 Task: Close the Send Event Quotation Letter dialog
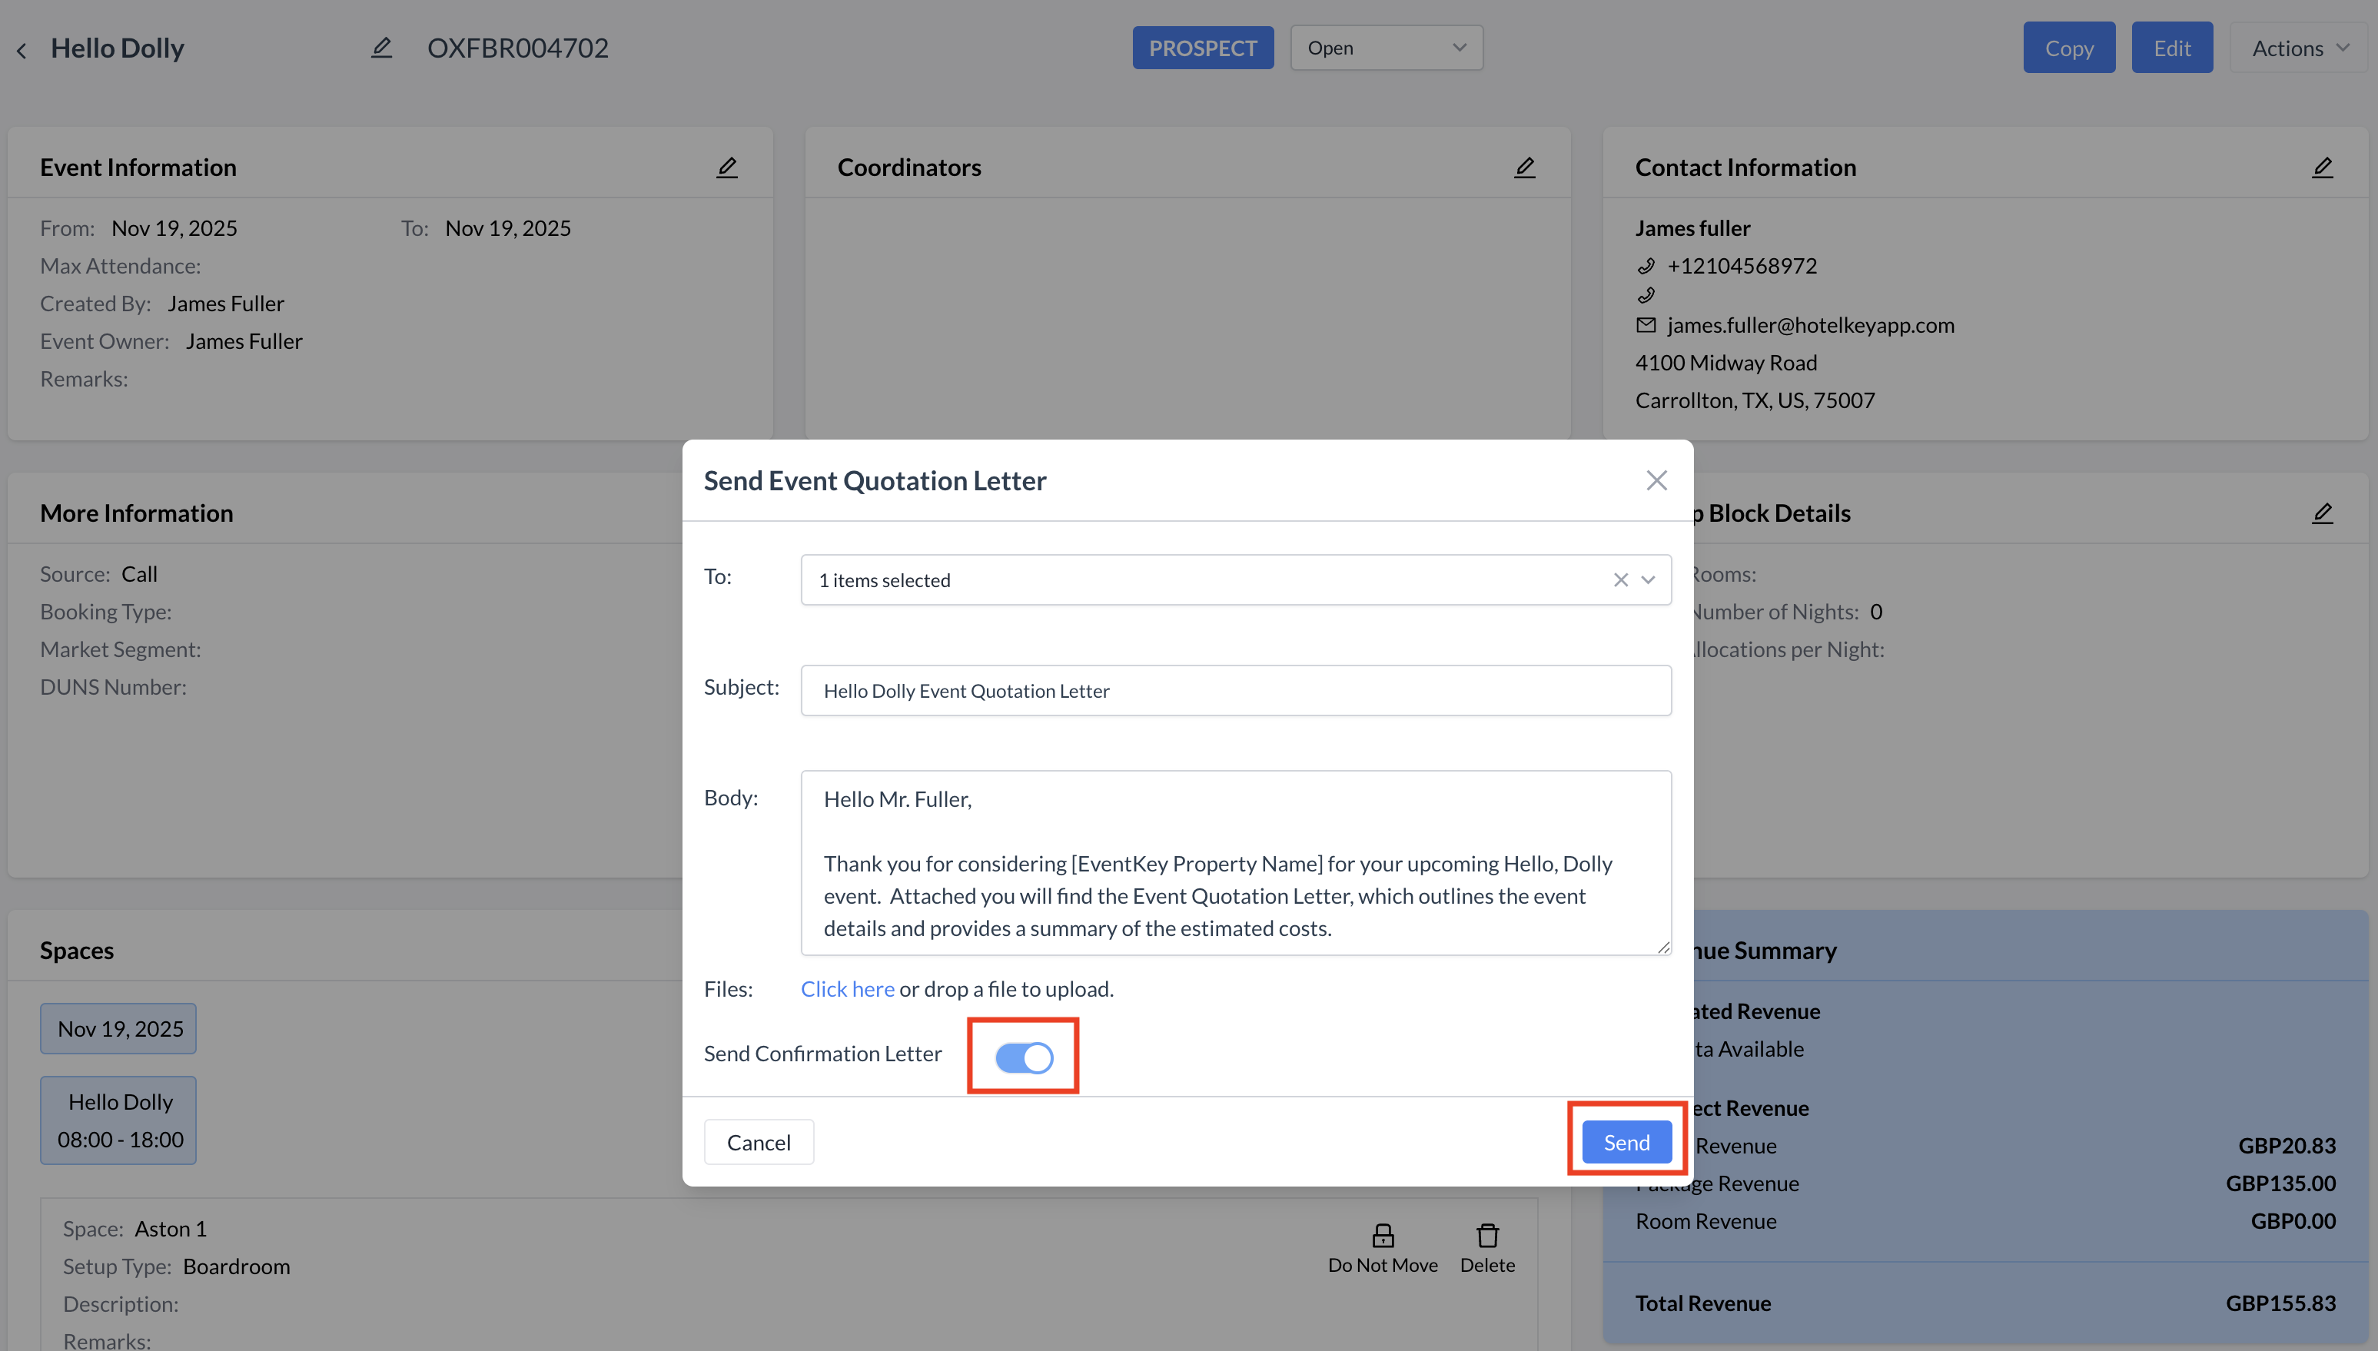[x=1656, y=480]
